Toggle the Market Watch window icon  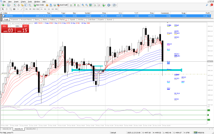(15, 5)
